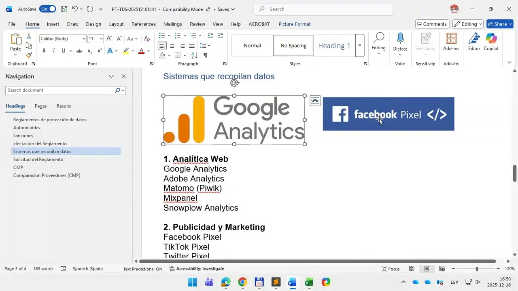This screenshot has height=291, width=518.
Task: Click the Format Painter brush icon
Action: point(29,55)
